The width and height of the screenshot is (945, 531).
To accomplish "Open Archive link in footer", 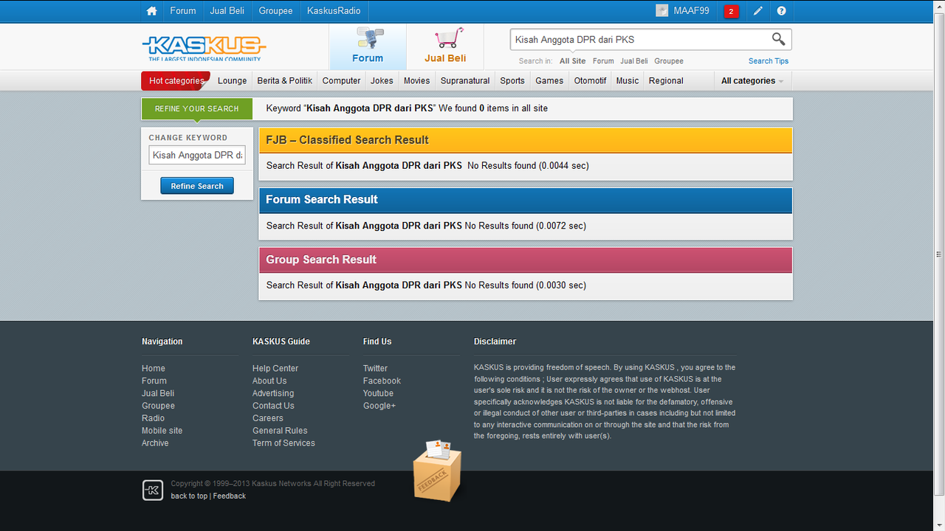I will pyautogui.click(x=155, y=443).
